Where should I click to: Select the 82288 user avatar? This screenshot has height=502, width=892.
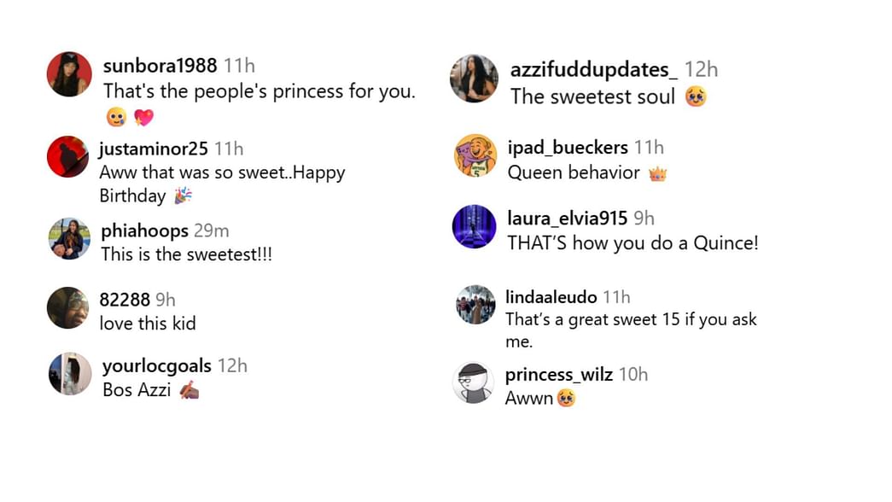pyautogui.click(x=68, y=308)
